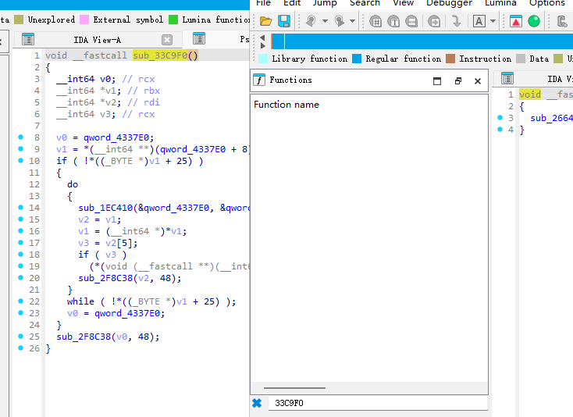
Task: Toggle breakpoint dot at line 14
Action: point(21,207)
